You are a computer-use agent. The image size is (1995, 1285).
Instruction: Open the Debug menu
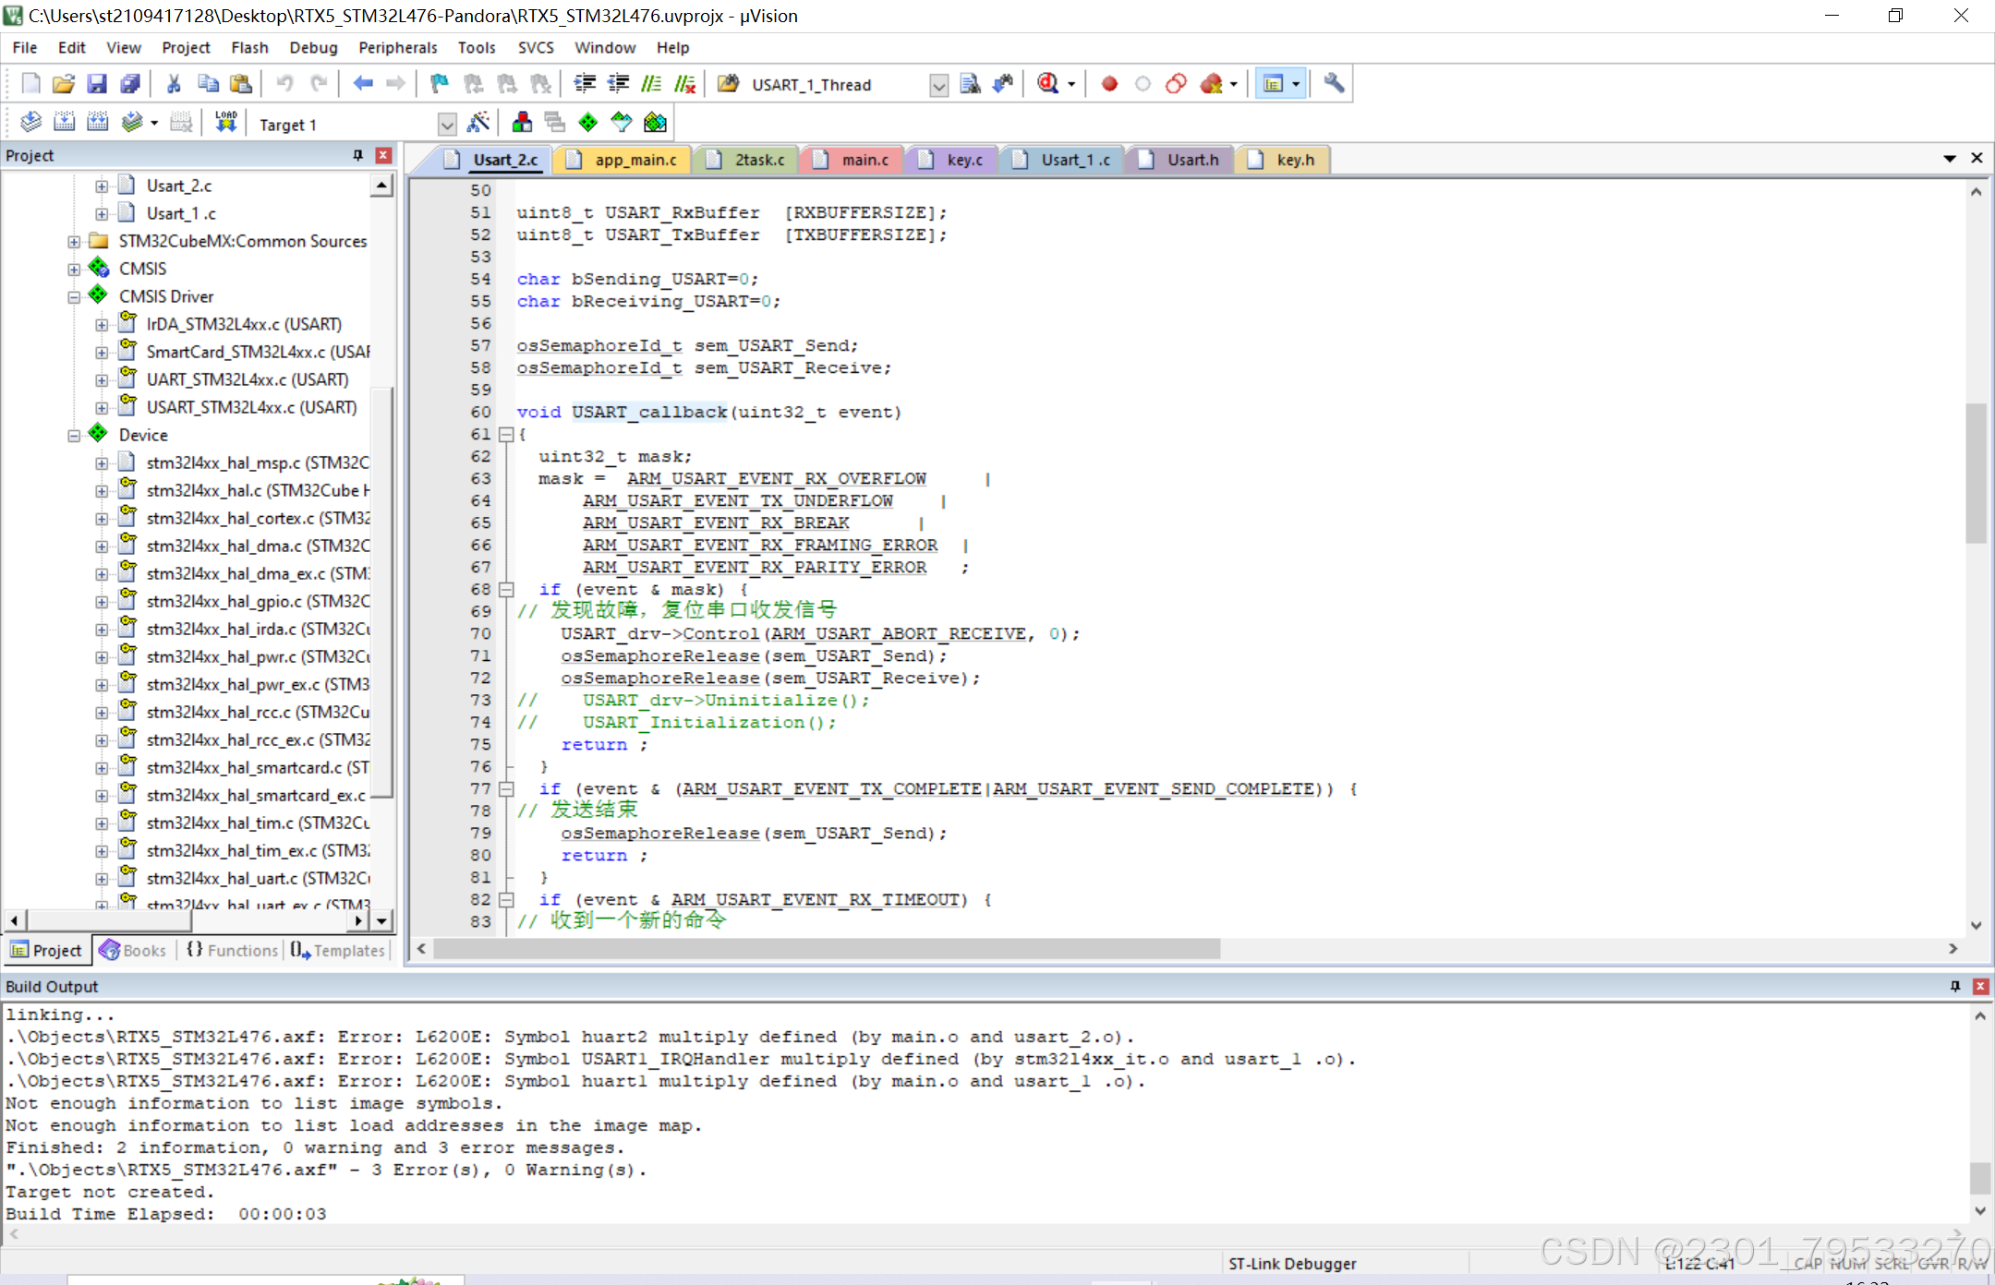tap(313, 47)
